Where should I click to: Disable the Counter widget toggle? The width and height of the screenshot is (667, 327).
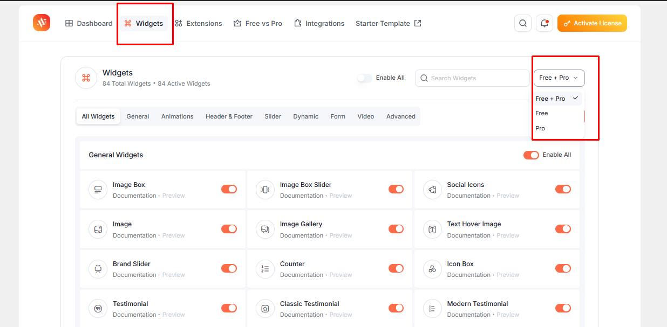396,268
